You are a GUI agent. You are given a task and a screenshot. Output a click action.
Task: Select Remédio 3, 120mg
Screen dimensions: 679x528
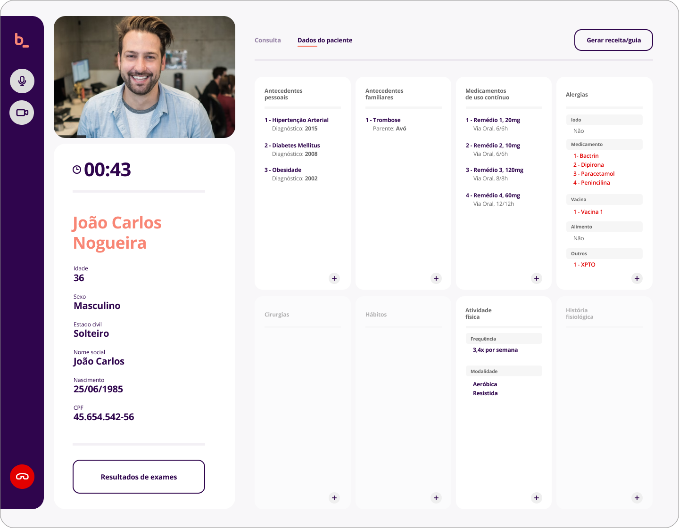(x=495, y=170)
